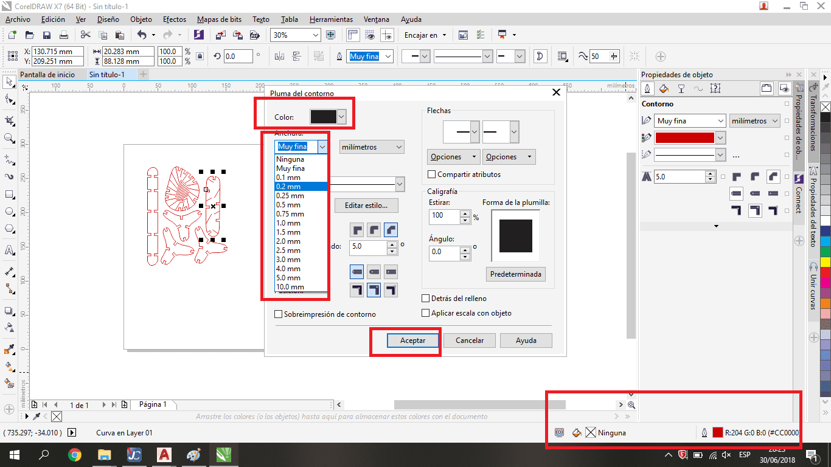
Task: Check Detrás del relleno option
Action: coord(426,299)
